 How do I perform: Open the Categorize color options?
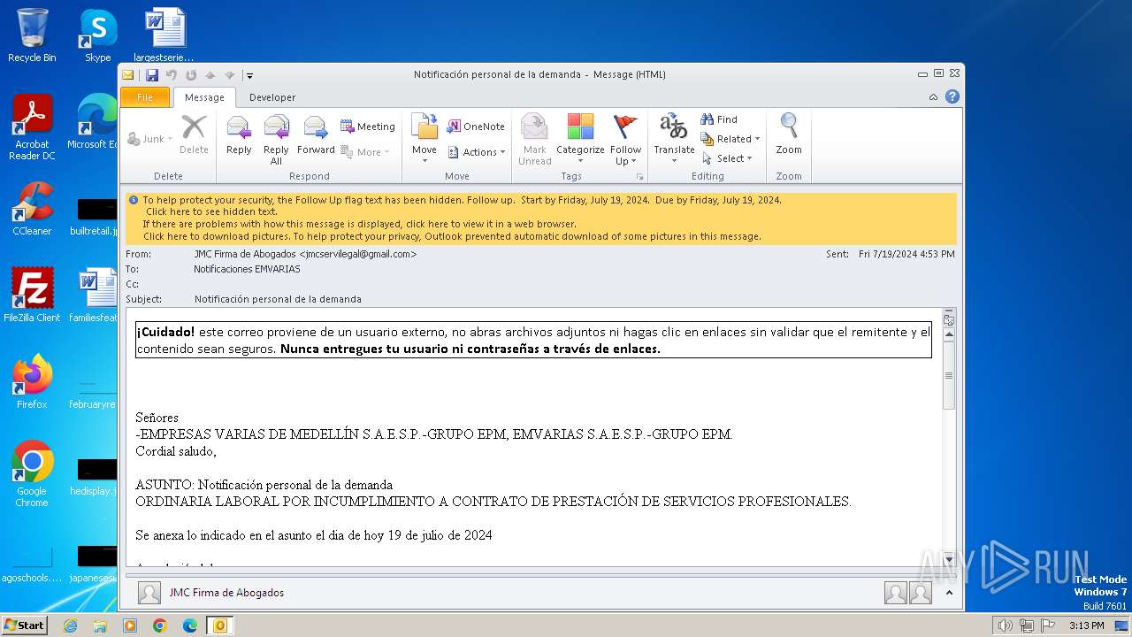(x=580, y=140)
